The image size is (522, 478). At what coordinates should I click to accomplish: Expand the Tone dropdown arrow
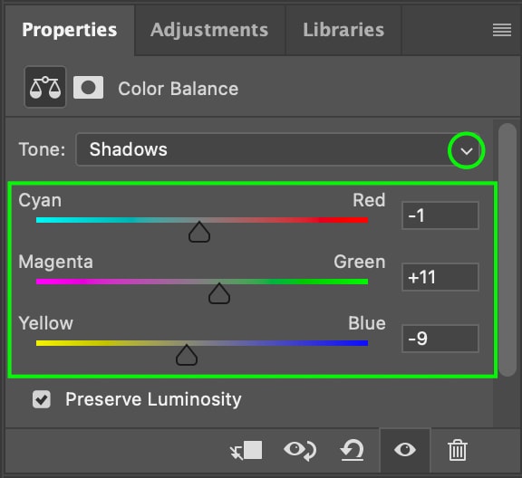pos(467,151)
